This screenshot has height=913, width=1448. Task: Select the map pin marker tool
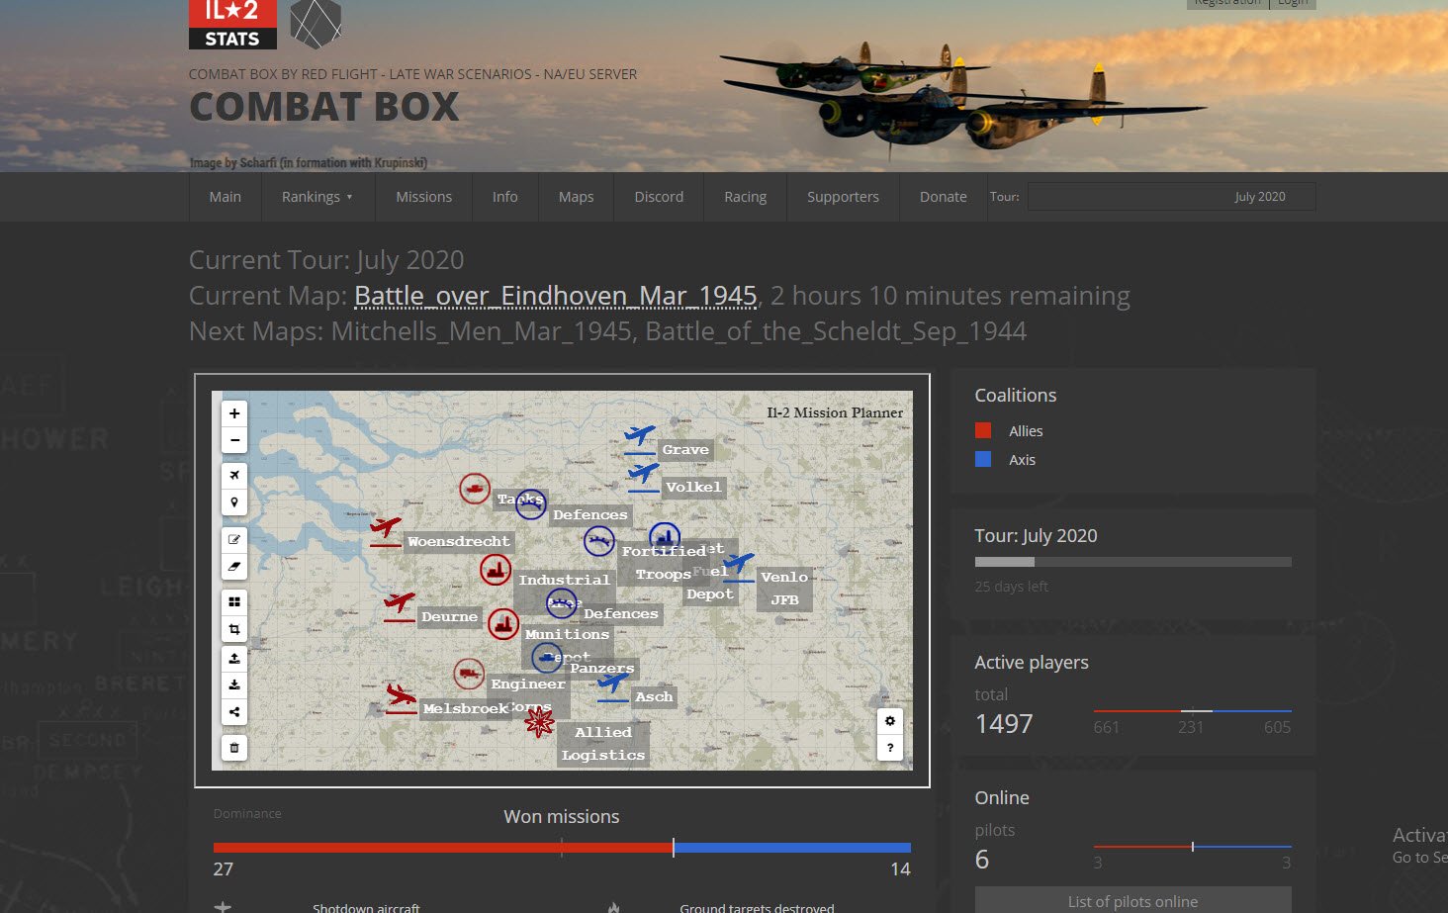234,502
